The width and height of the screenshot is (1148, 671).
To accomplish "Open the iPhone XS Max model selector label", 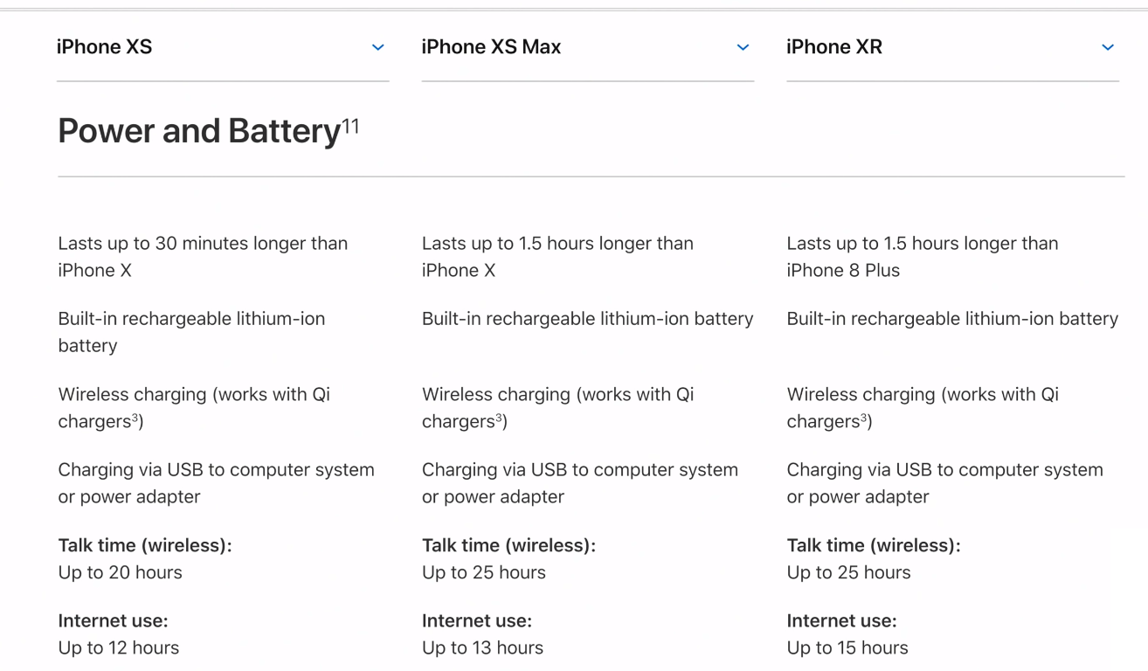I will [x=491, y=46].
